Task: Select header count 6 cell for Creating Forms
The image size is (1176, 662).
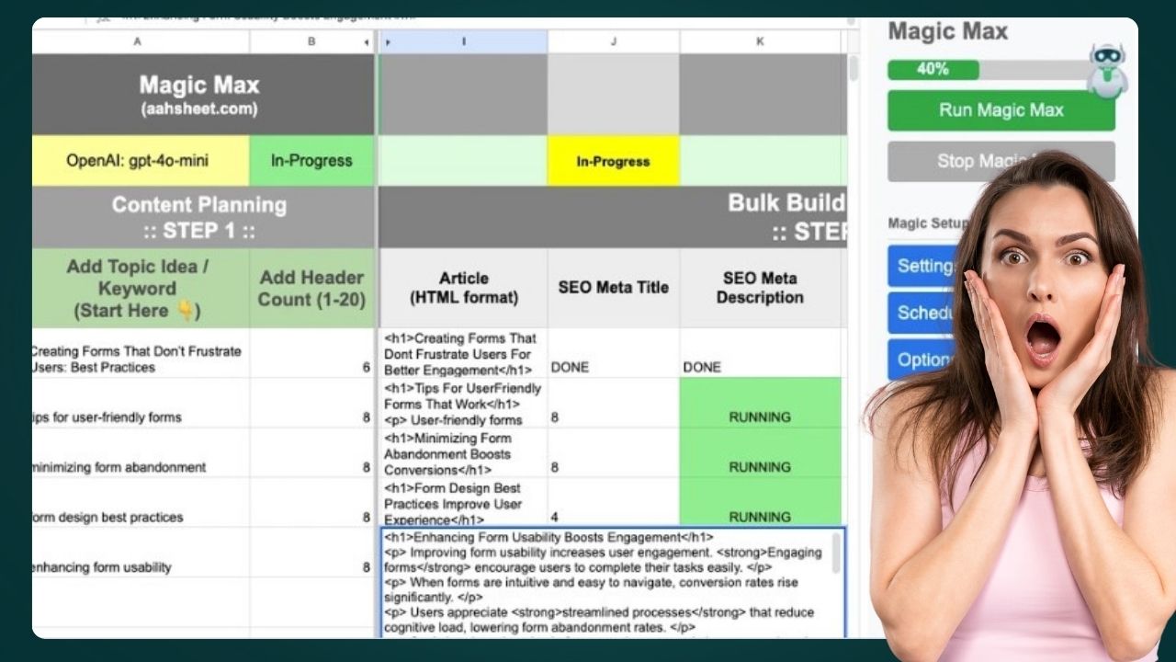Action: click(x=311, y=353)
